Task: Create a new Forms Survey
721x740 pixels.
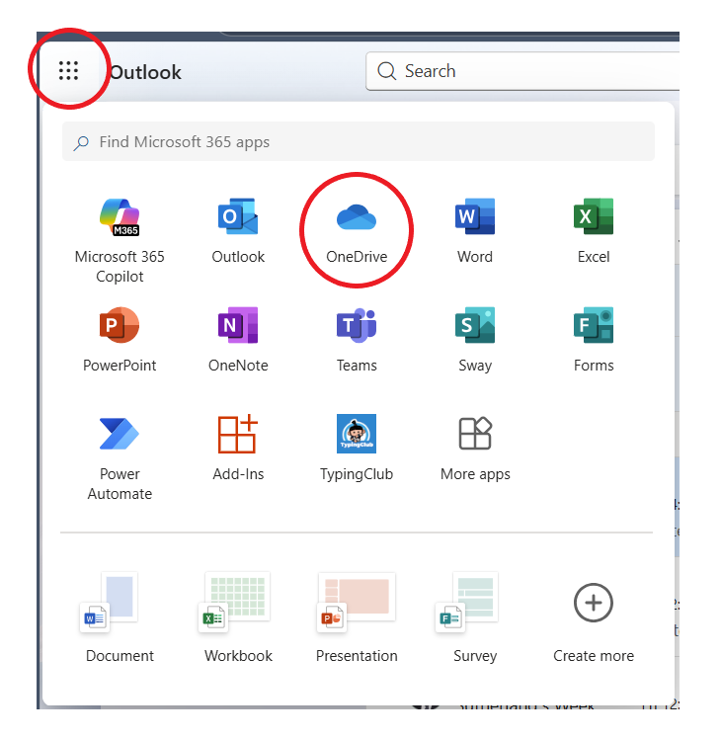Action: [x=475, y=617]
